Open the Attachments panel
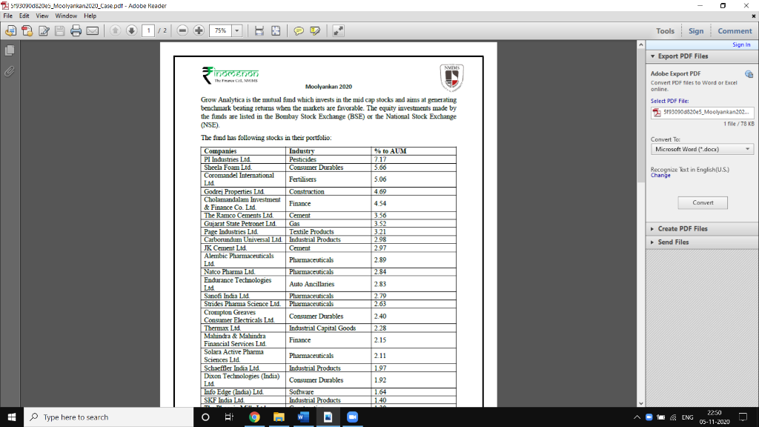The width and height of the screenshot is (759, 427). click(9, 71)
